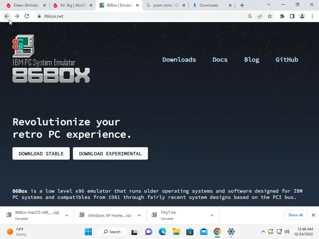Screen dimensions: 319x239
Task: Close the downloads bar
Action: point(313,215)
